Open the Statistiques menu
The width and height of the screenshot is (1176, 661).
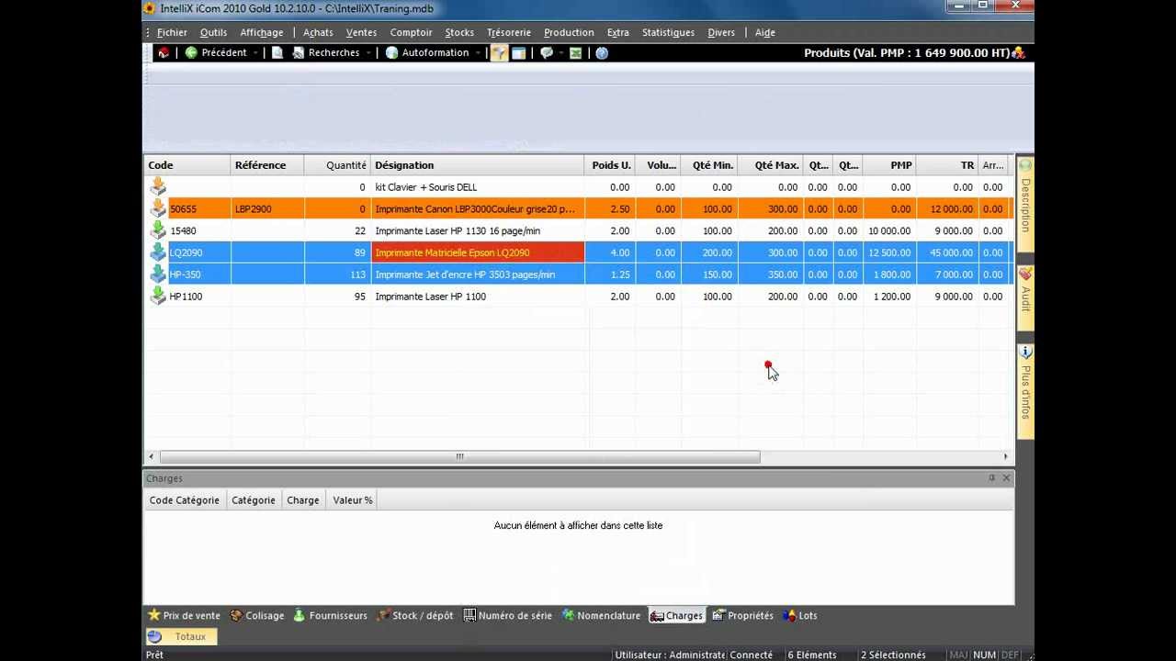(x=668, y=32)
